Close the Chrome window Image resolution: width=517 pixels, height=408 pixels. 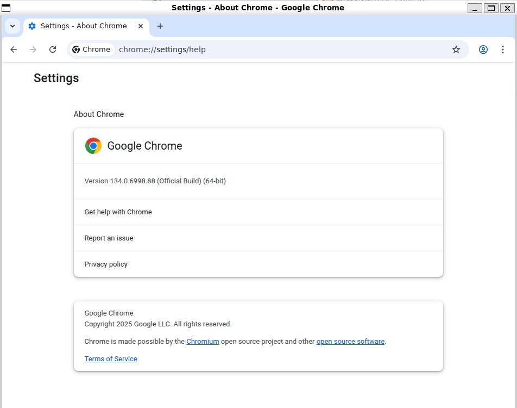(x=507, y=8)
